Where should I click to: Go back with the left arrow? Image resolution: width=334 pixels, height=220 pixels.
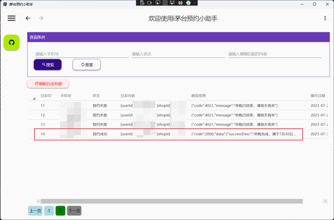(28, 18)
